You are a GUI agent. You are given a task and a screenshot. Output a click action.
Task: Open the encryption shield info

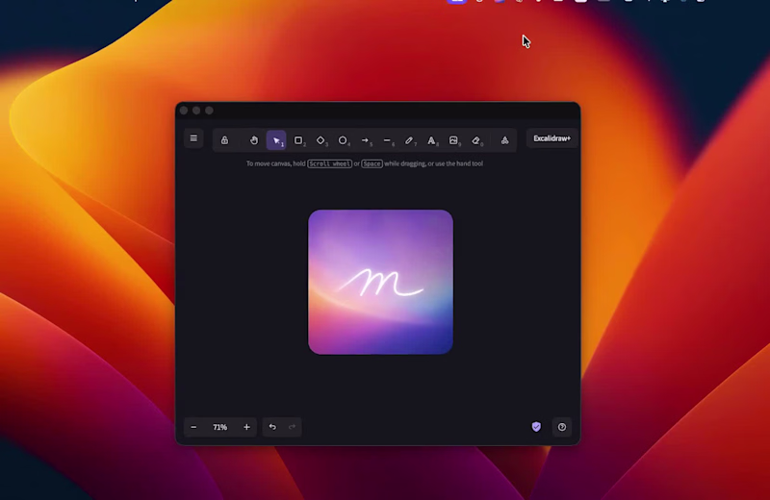coord(536,427)
